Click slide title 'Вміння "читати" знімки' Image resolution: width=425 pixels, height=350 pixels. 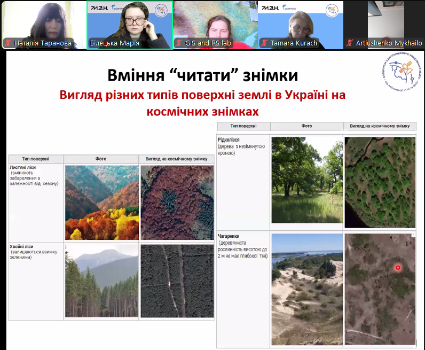(203, 75)
